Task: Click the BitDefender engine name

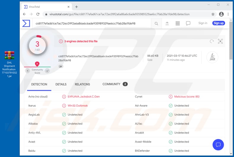Action: 142,150
